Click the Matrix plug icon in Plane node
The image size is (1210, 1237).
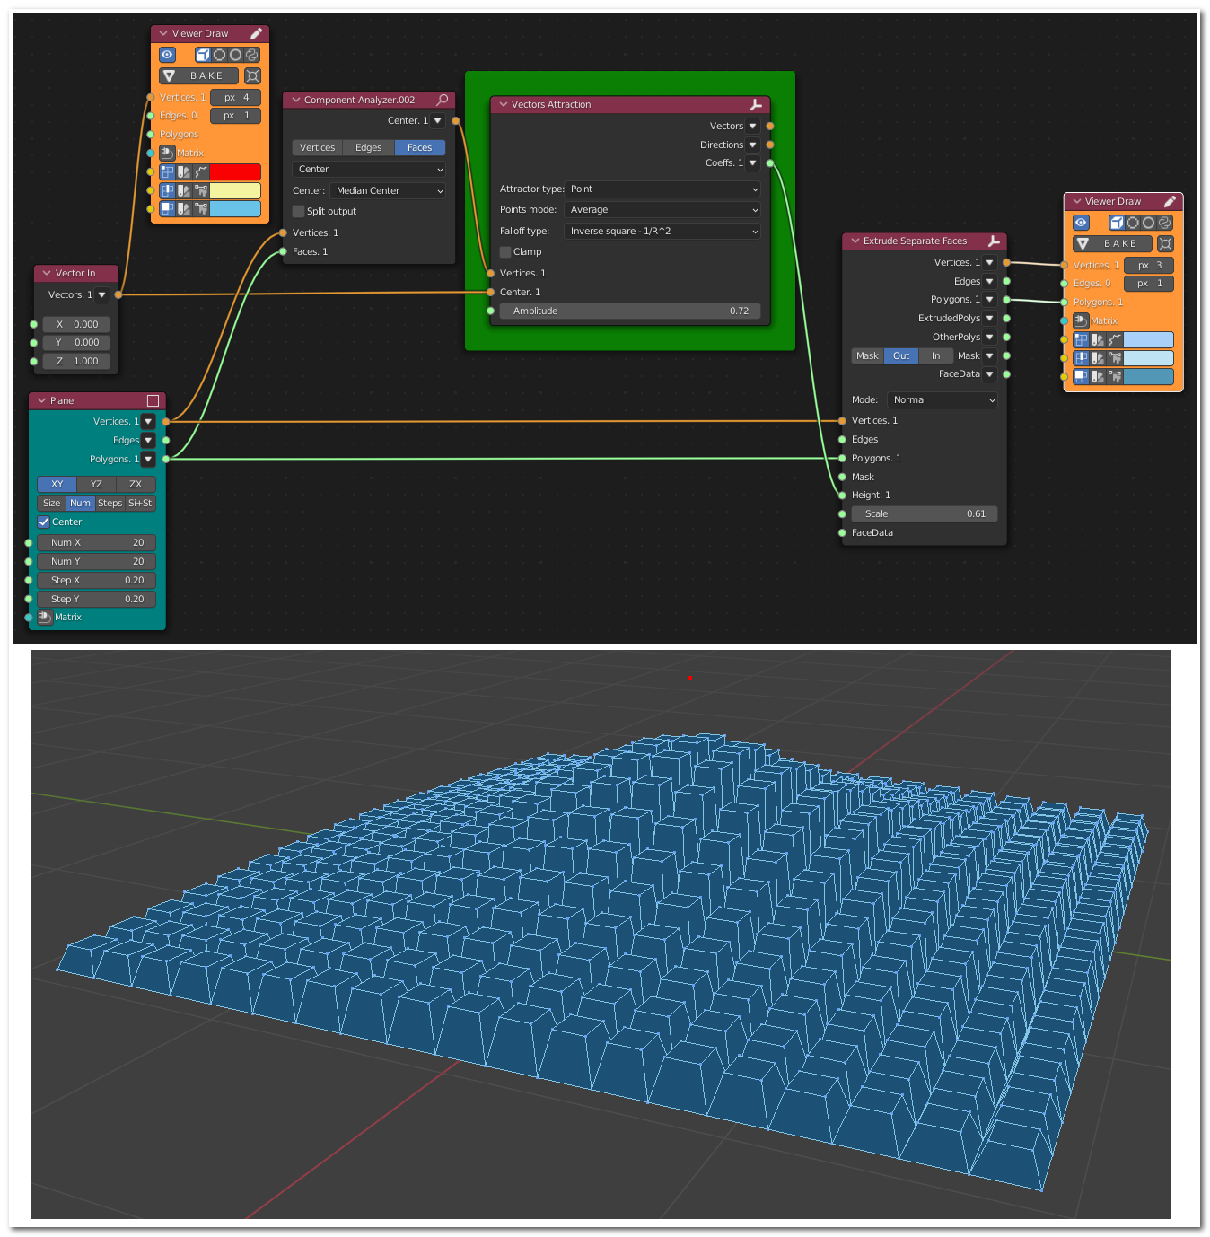[45, 617]
